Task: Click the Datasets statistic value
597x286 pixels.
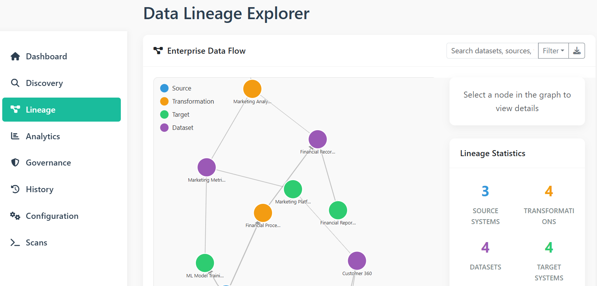Action: pos(485,248)
